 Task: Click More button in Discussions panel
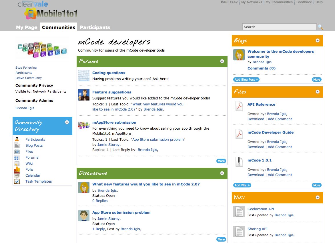pos(221,239)
